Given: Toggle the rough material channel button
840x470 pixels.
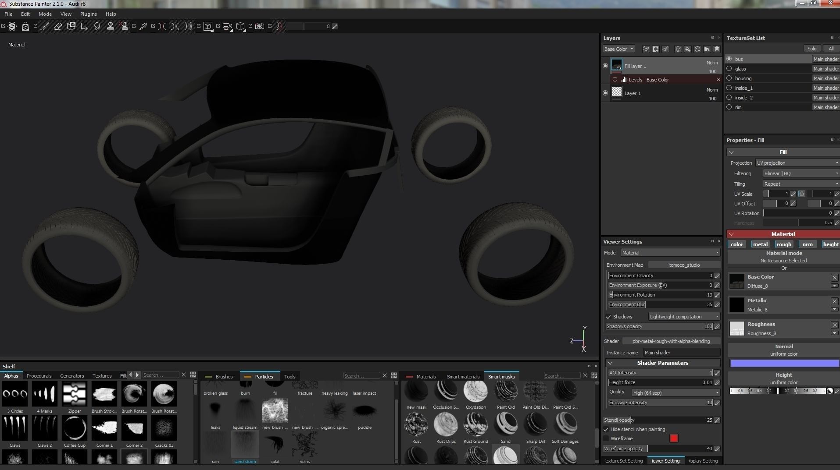Looking at the screenshot, I should pos(784,244).
